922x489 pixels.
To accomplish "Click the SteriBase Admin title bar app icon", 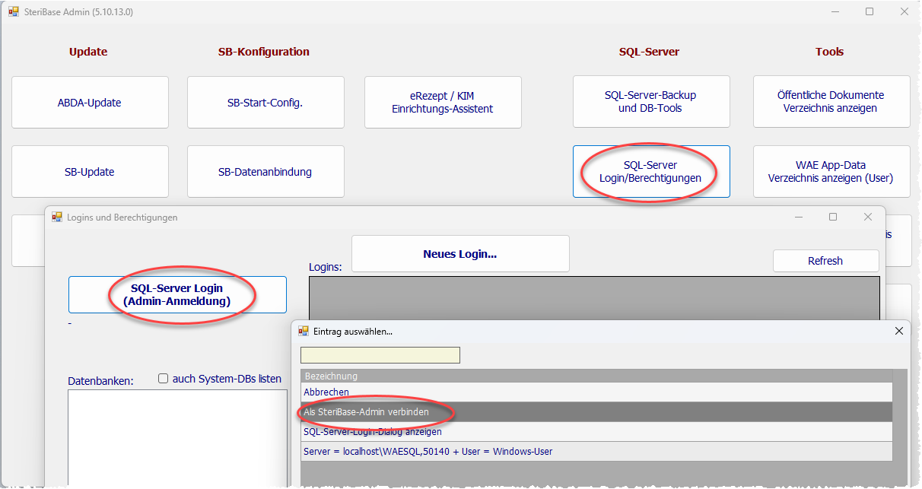I will pyautogui.click(x=14, y=12).
